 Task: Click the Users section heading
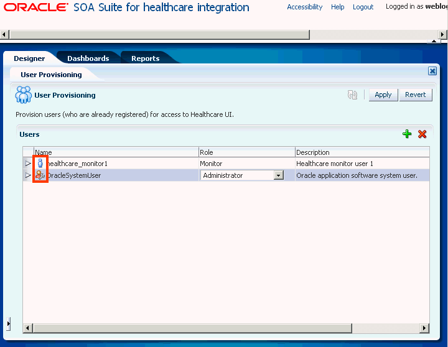[29, 134]
